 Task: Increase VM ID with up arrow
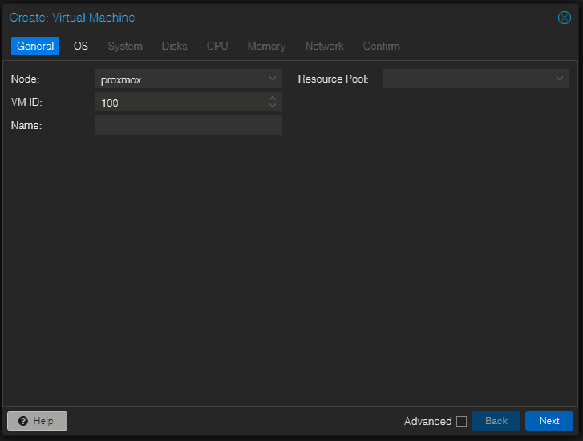click(273, 98)
